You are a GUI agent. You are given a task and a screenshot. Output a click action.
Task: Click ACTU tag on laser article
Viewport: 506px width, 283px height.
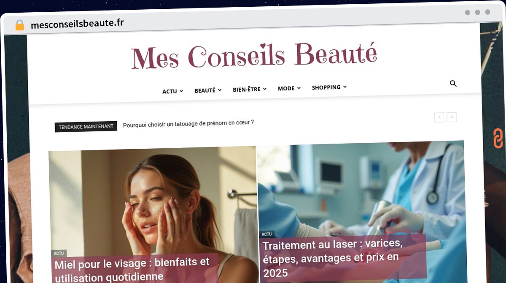point(266,234)
